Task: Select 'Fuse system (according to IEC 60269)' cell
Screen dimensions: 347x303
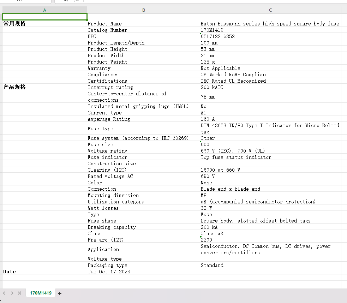Action: [143, 138]
